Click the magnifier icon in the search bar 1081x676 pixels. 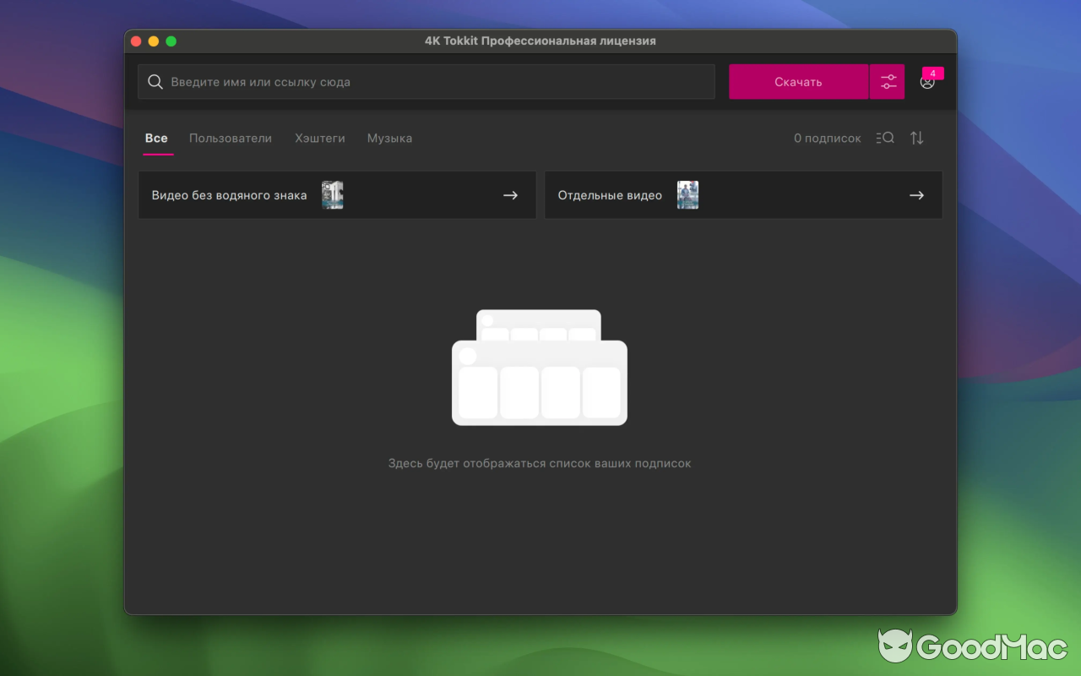[x=155, y=81]
